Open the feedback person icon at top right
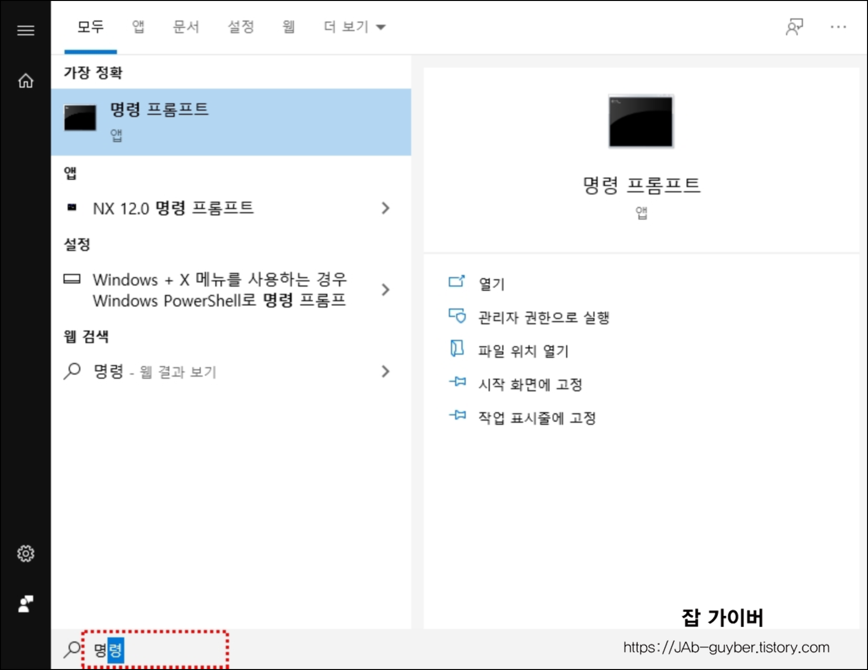This screenshot has height=670, width=868. click(x=794, y=27)
